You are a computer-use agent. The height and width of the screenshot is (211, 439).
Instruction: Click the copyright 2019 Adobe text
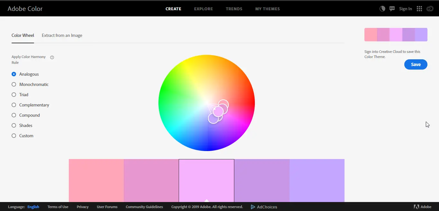click(207, 207)
